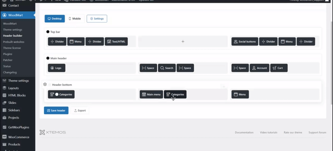The height and width of the screenshot is (151, 333).
Task: Open Header bottom row settings gear
Action: [45, 84]
